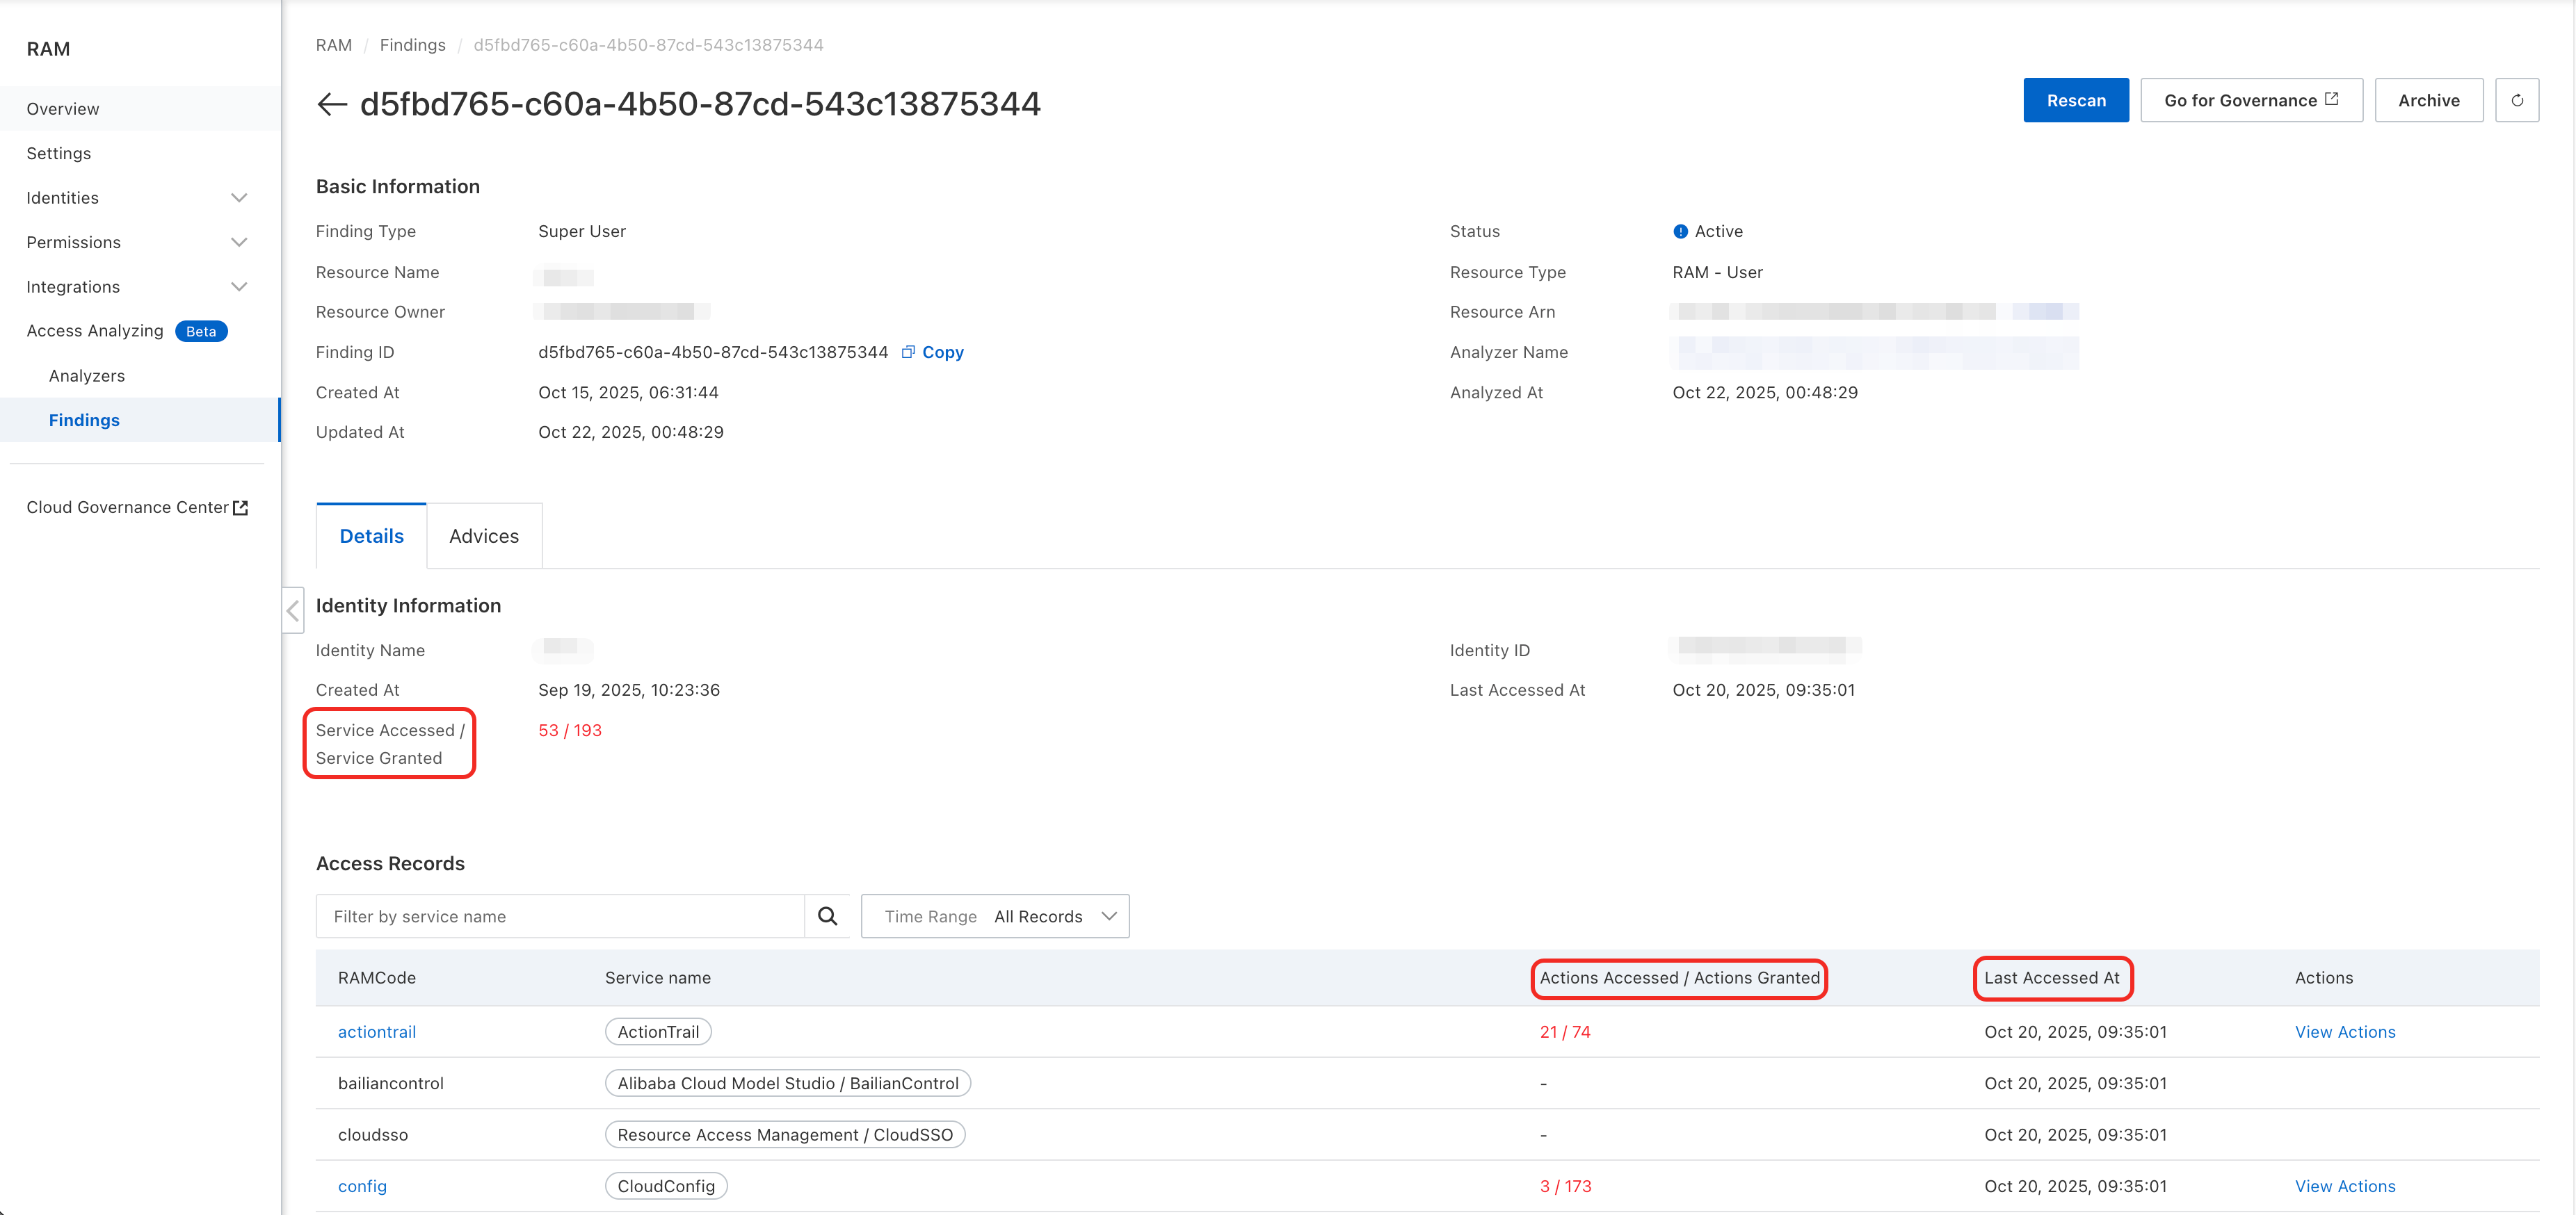Screen dimensions: 2576x1215
Task: Click the Archive button
Action: coord(2428,101)
